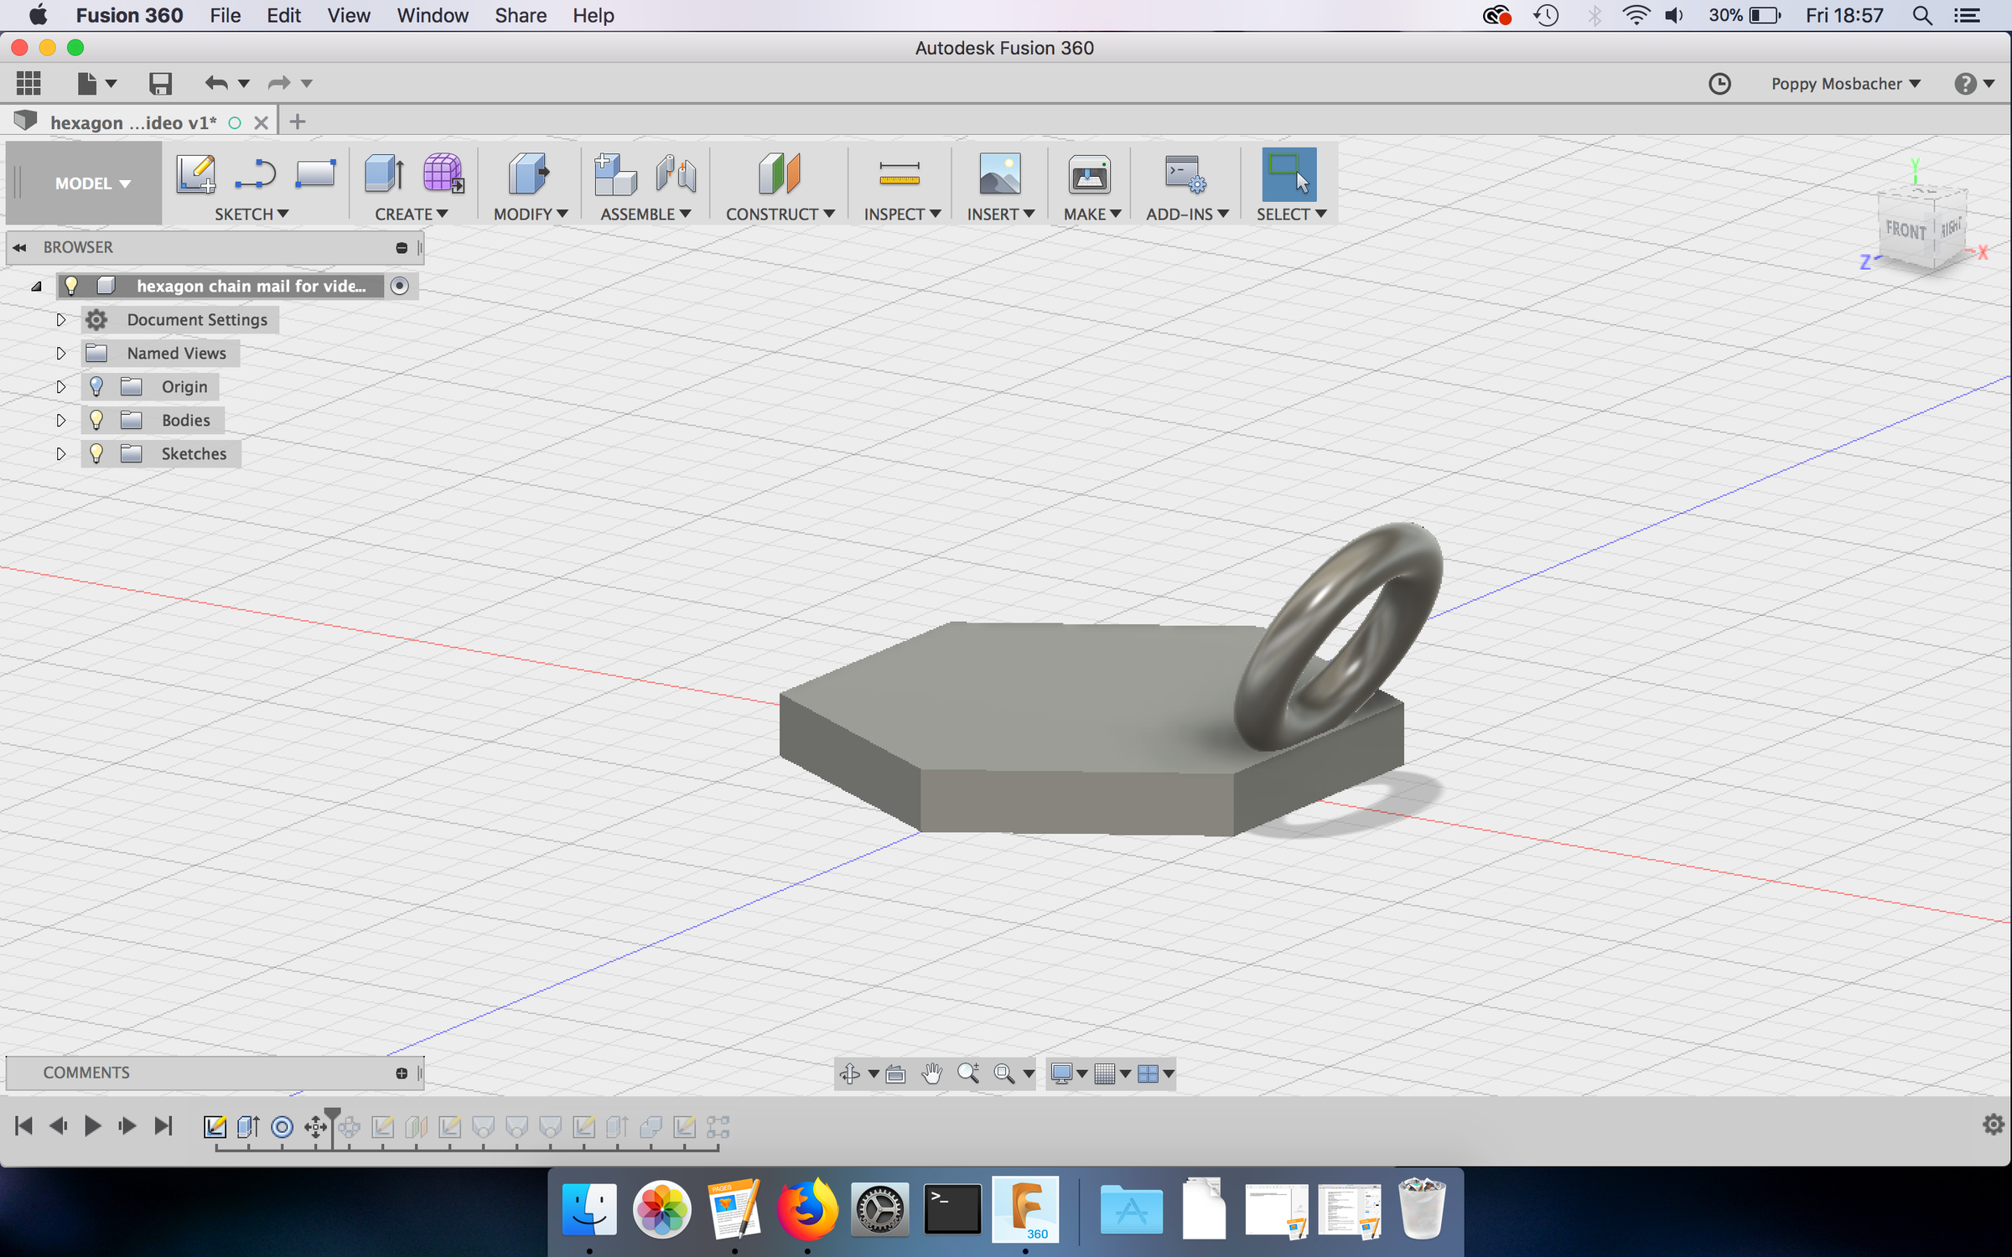Image resolution: width=2012 pixels, height=1257 pixels.
Task: Add a comment with the plus button
Action: pyautogui.click(x=402, y=1073)
